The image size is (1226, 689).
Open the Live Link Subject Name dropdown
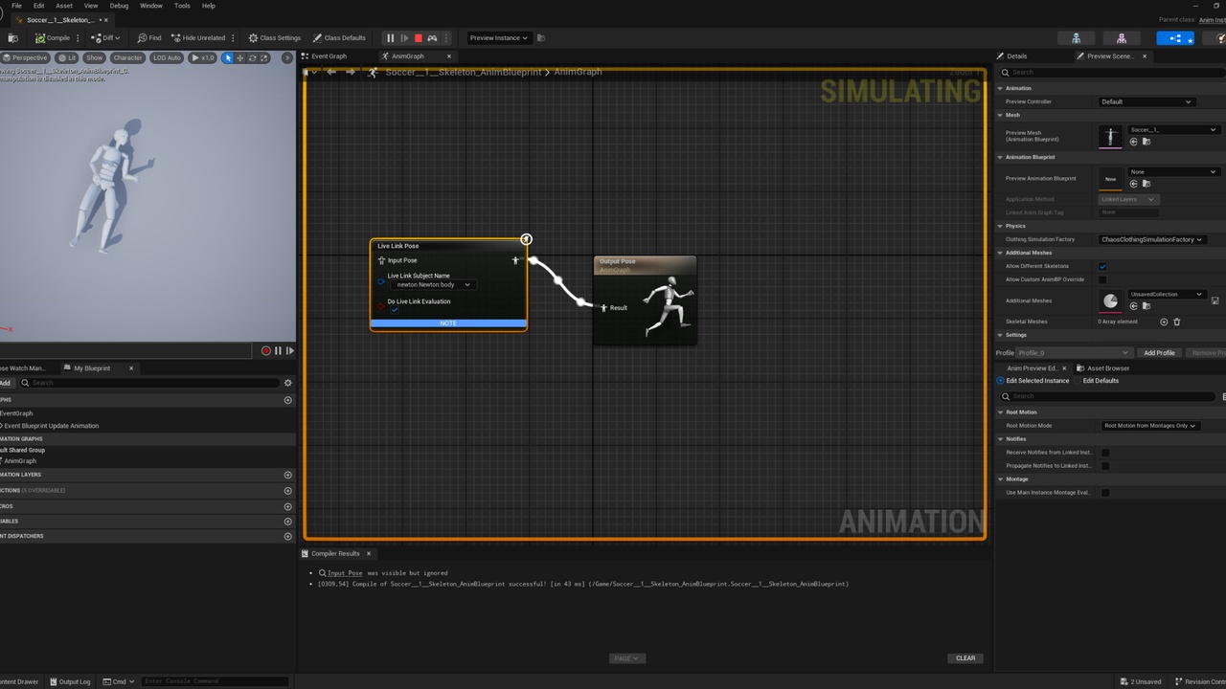coord(433,284)
